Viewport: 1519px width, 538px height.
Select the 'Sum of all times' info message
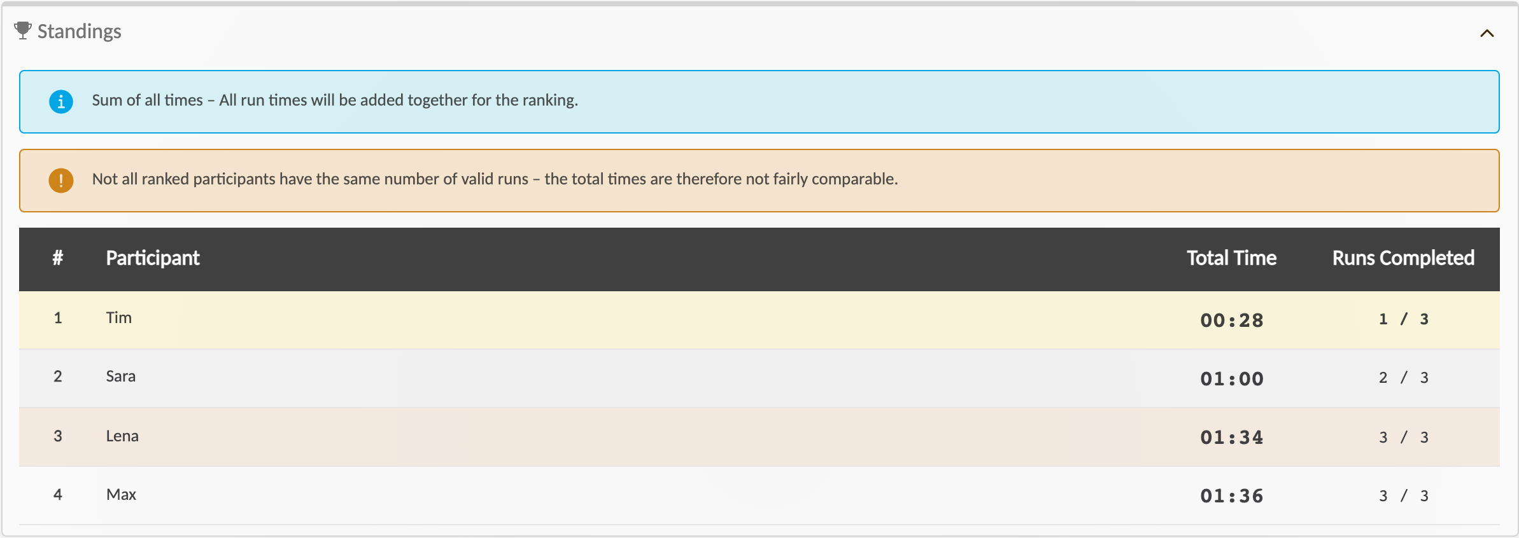tap(335, 100)
